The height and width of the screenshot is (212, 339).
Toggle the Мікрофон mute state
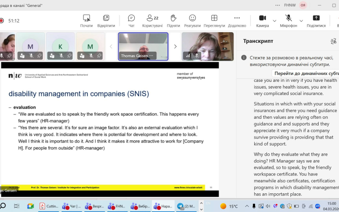click(289, 20)
